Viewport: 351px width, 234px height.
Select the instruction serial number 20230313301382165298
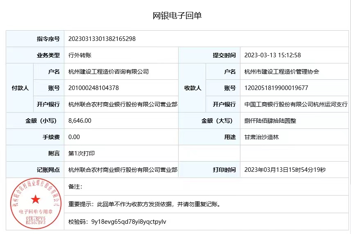[x=102, y=39]
